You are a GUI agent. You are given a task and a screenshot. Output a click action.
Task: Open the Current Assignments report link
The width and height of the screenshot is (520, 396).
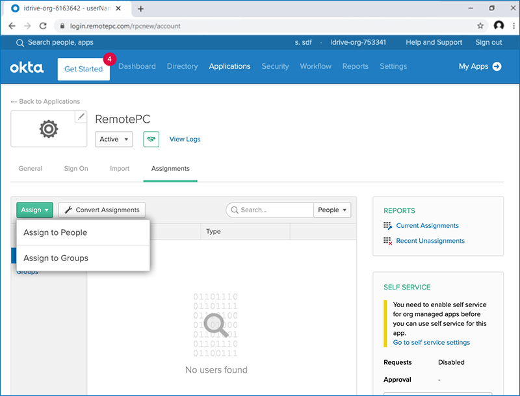coord(428,225)
